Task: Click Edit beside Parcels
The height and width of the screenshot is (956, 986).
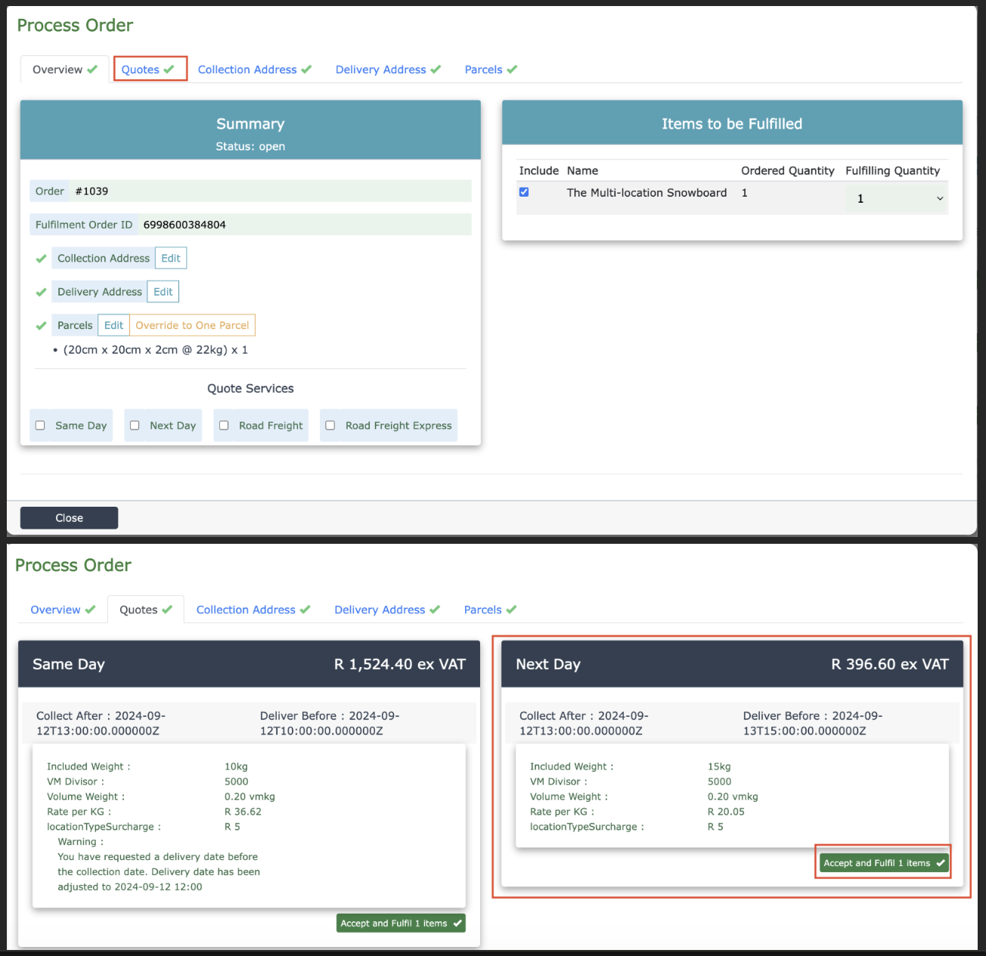Action: pos(114,325)
